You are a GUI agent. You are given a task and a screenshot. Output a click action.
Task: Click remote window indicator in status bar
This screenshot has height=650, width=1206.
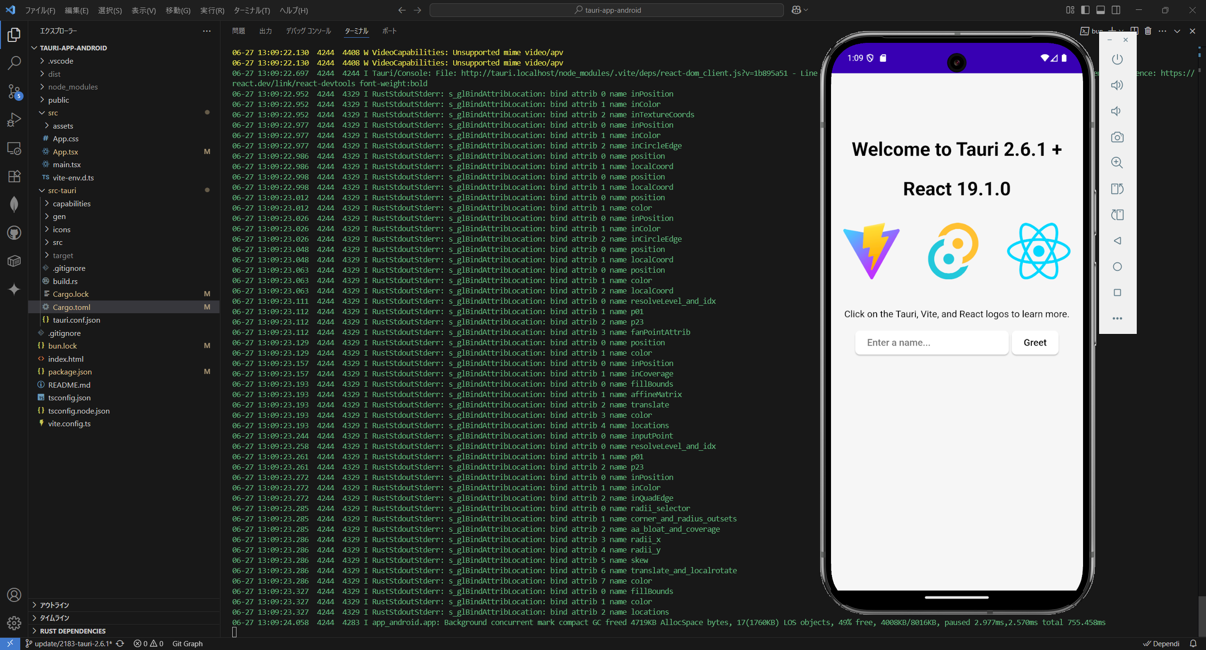10,643
